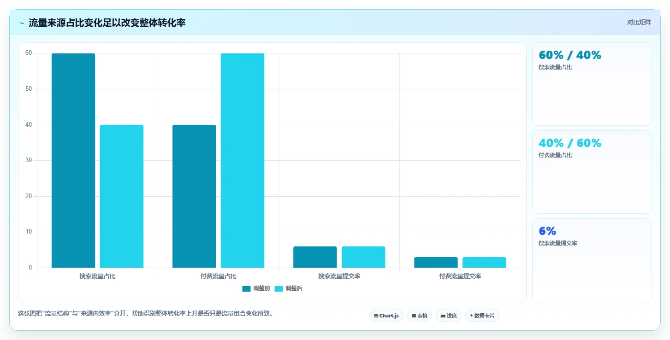Click the 对比矩阵 label in header
The width and height of the screenshot is (670, 340).
click(x=639, y=22)
